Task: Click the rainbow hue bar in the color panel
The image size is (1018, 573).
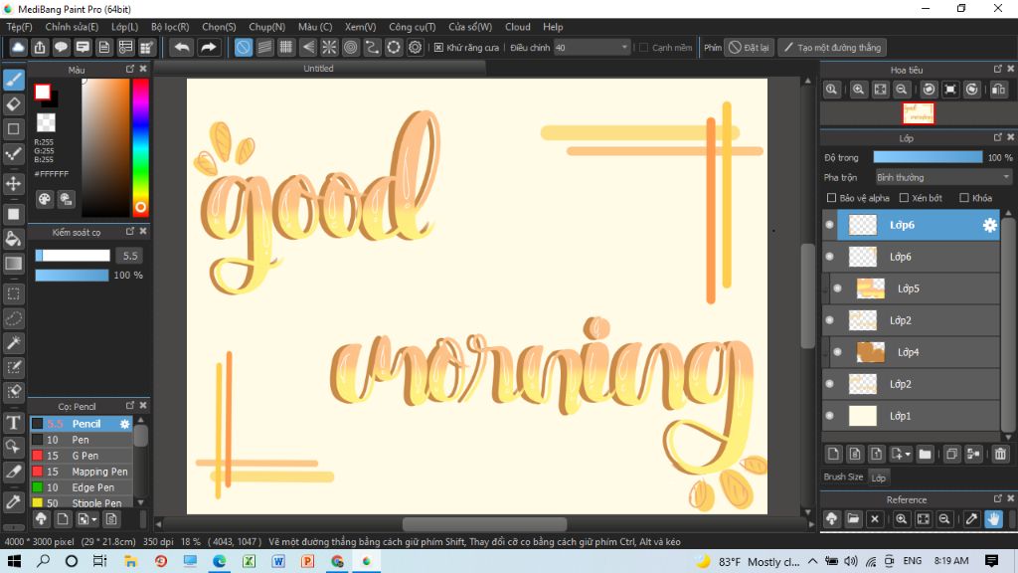Action: coord(140,147)
